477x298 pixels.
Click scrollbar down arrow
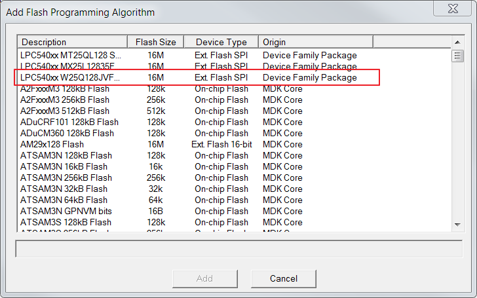457,225
